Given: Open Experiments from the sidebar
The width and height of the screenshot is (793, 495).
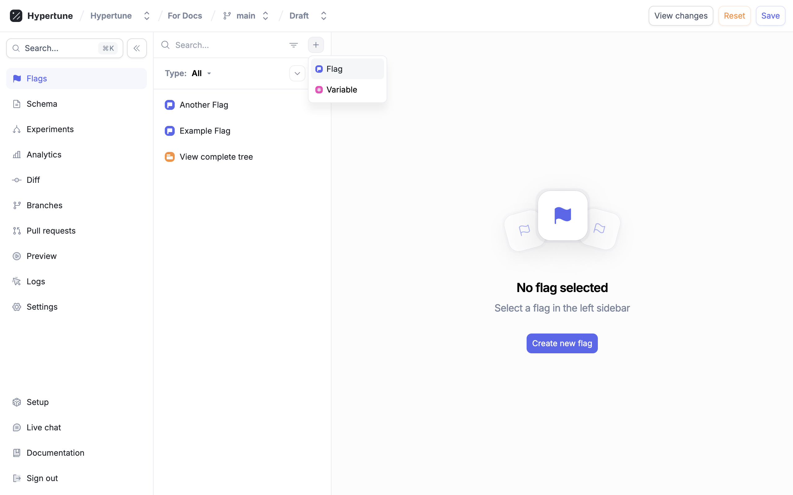Looking at the screenshot, I should point(50,129).
